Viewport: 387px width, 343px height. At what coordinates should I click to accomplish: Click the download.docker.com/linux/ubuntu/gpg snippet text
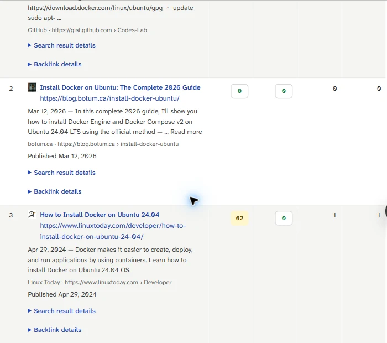[x=95, y=8]
